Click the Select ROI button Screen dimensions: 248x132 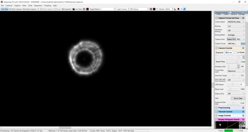pyautogui.click(x=231, y=39)
